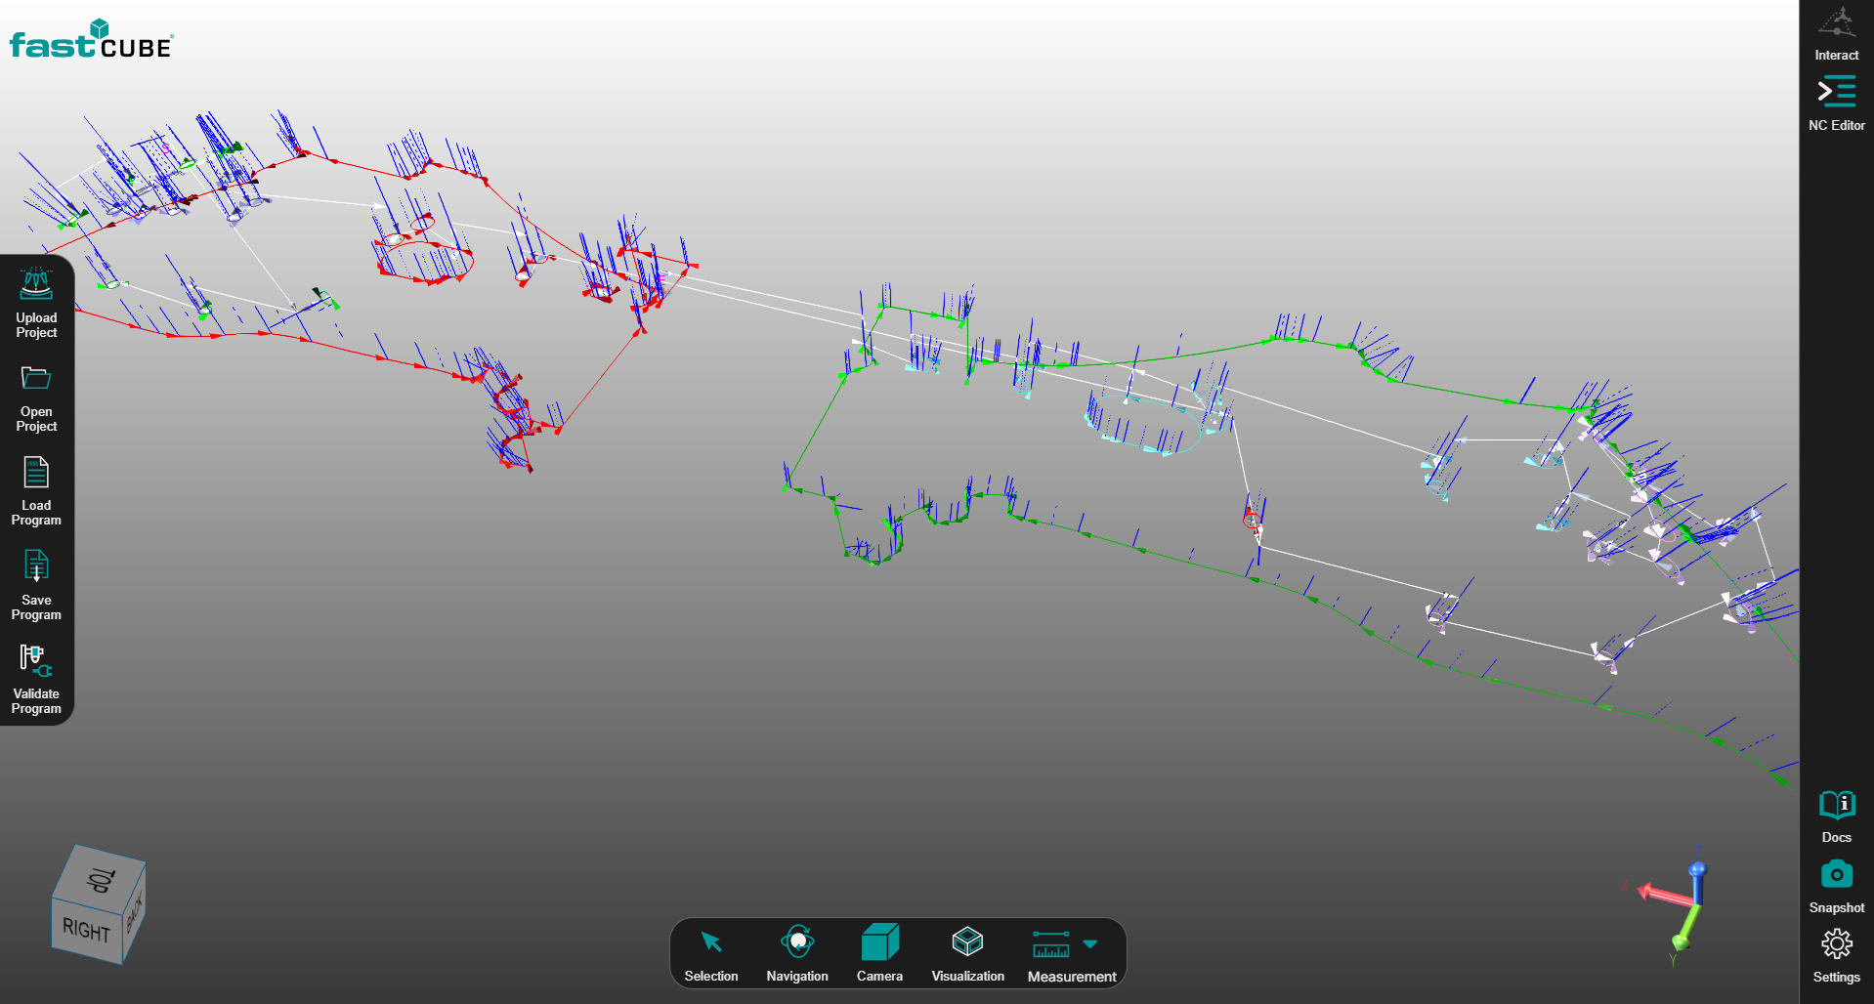Open the Docs help page
The width and height of the screenshot is (1874, 1004).
pos(1836,806)
